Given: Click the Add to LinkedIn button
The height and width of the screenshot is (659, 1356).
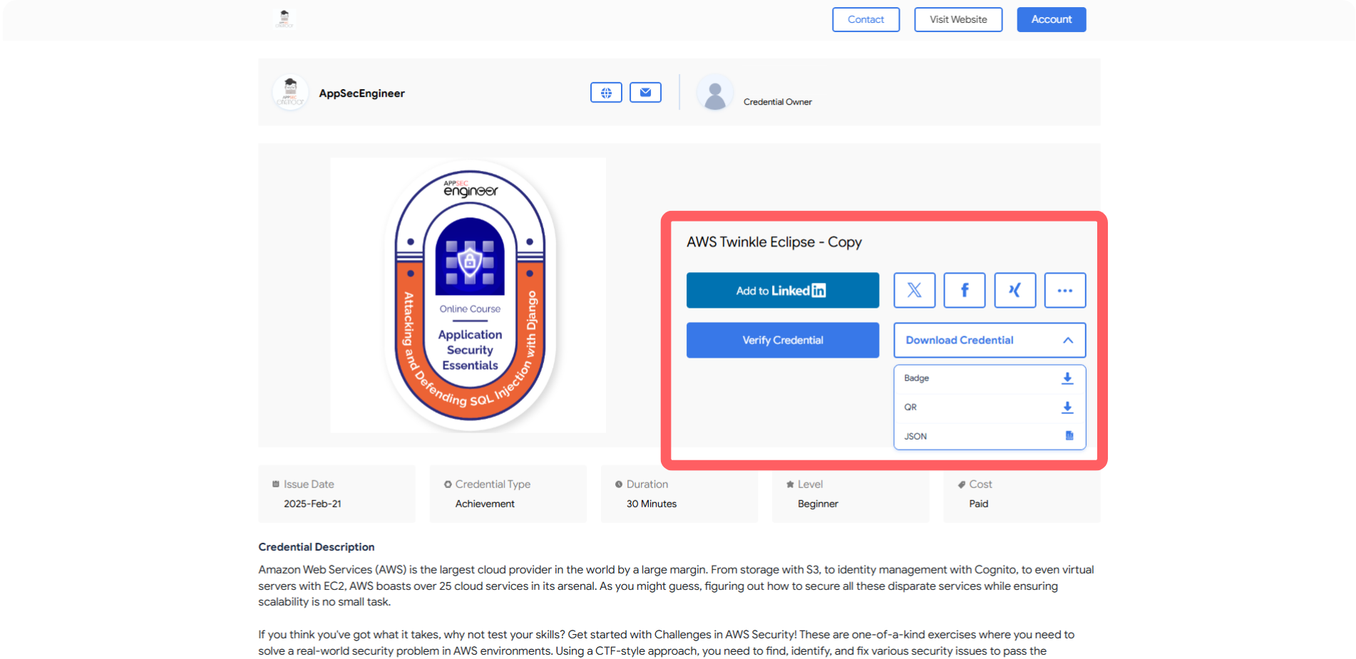Looking at the screenshot, I should click(782, 290).
